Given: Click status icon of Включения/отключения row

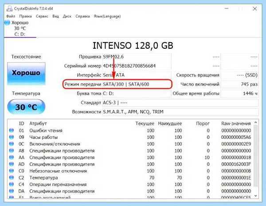Looking at the screenshot, I should point(12,144).
